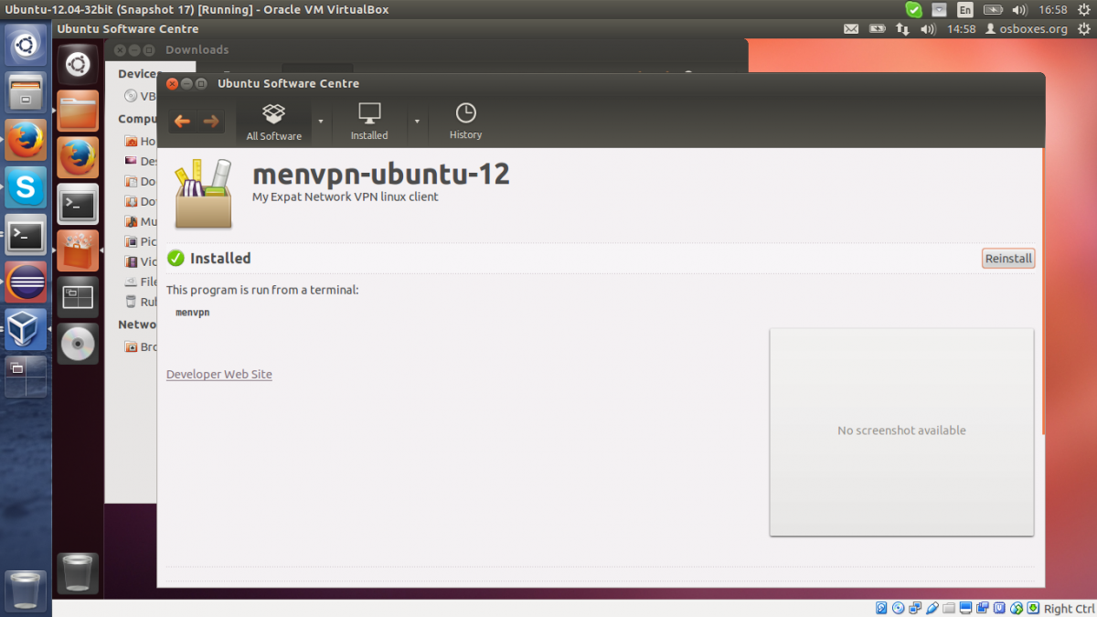This screenshot has width=1097, height=617.
Task: Open the Developer Web Site link
Action: [219, 374]
